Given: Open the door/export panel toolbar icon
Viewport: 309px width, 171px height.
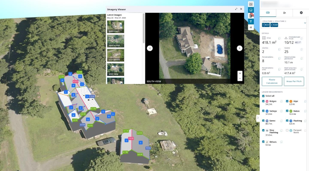Looking at the screenshot, I should 251,16.
